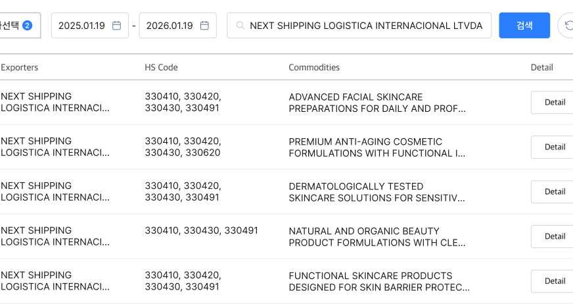
Task: Click the Exporters column header
Action: coord(20,67)
